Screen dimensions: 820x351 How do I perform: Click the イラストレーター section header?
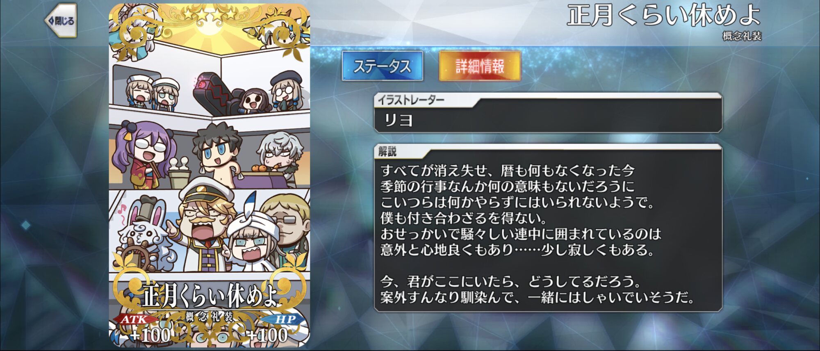coord(410,100)
